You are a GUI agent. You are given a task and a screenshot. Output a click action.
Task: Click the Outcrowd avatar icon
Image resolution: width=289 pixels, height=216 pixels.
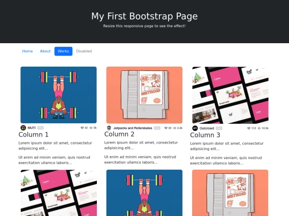[x=195, y=128]
